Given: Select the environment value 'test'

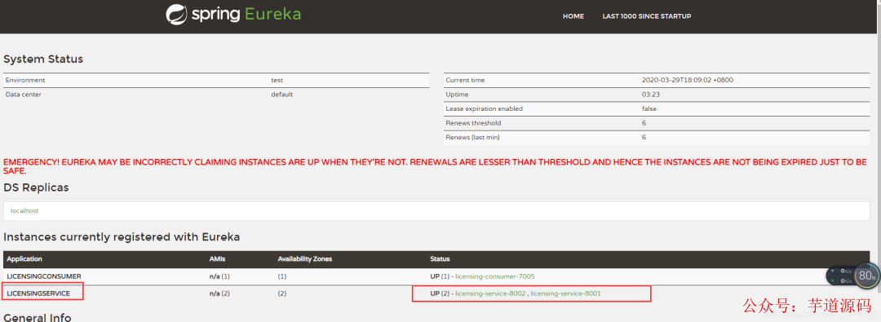Looking at the screenshot, I should click(x=277, y=81).
